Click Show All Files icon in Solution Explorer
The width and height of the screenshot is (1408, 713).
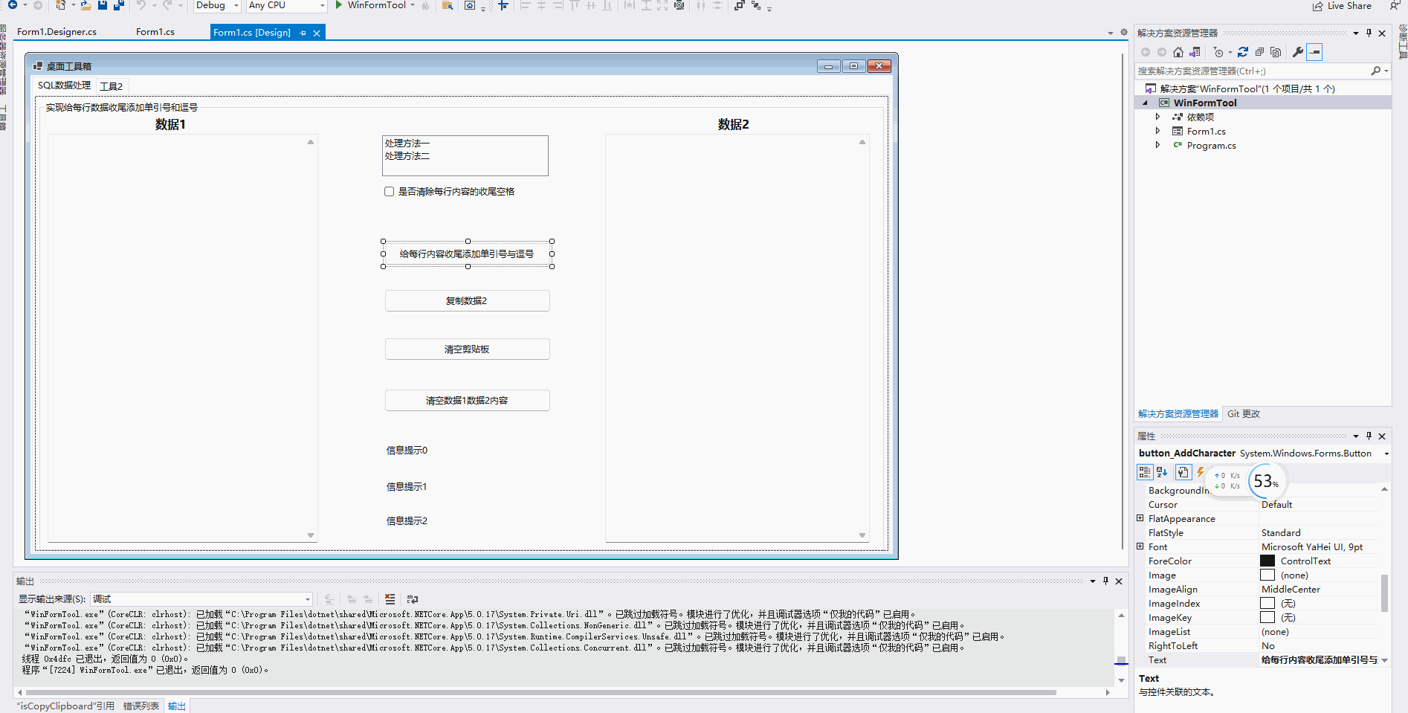coord(1276,52)
